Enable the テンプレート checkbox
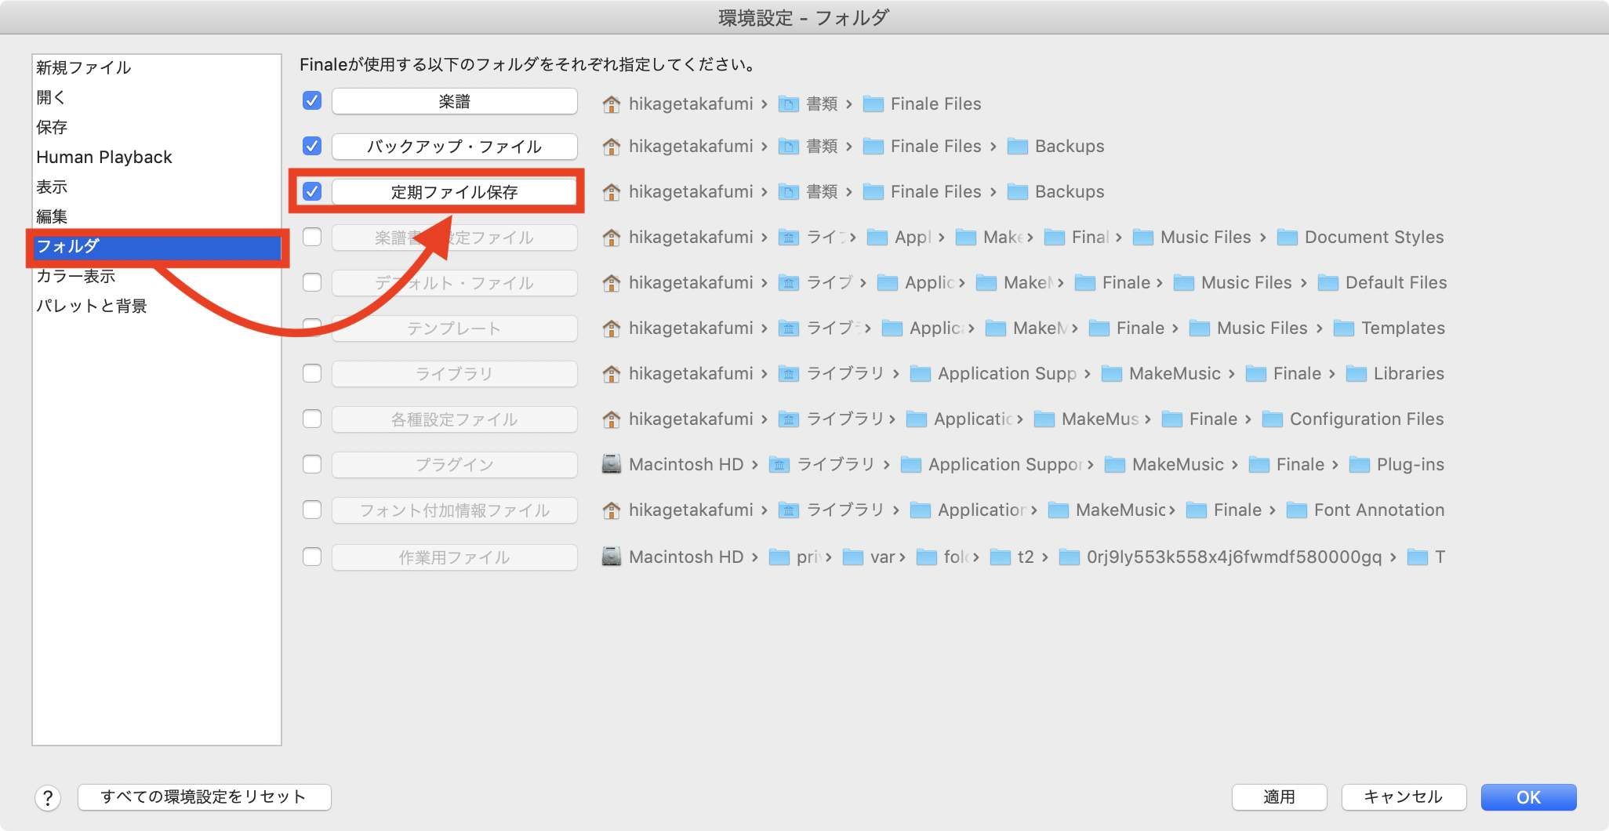 [x=312, y=326]
